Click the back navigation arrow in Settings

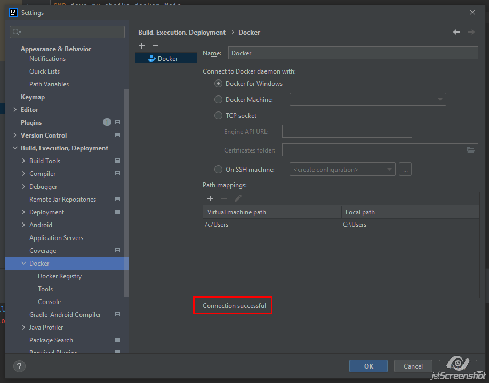coord(456,32)
